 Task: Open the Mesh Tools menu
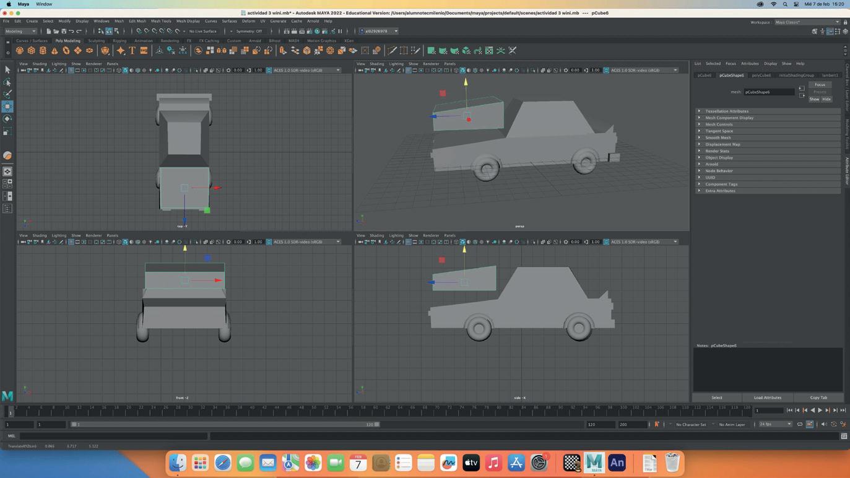(161, 21)
